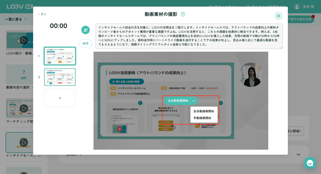Open the 関心領域 dropdown in the background
Viewport: 321px width, 174px height.
coord(296,131)
